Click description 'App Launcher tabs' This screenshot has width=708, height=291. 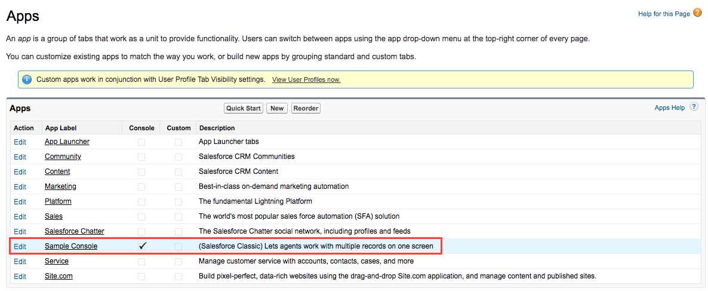[229, 142]
